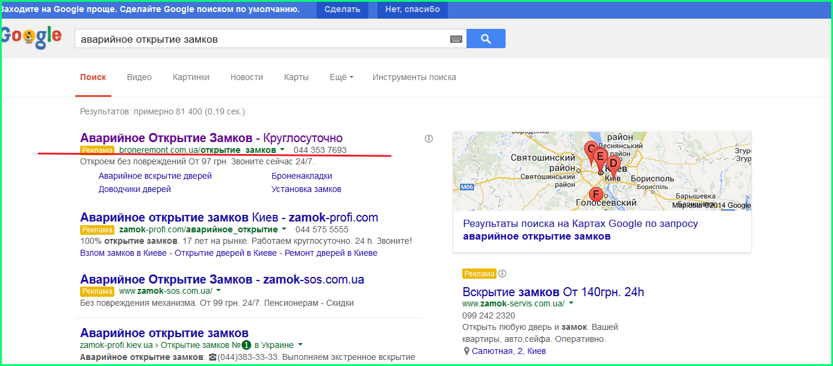Open Салютная, 2, Киев address link
833x366 pixels.
coord(509,351)
